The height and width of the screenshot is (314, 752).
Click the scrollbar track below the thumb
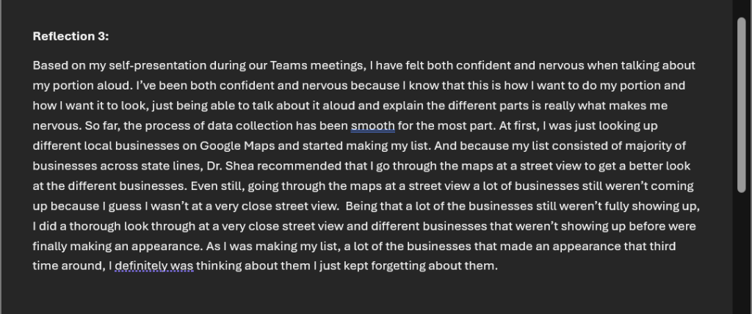741,249
